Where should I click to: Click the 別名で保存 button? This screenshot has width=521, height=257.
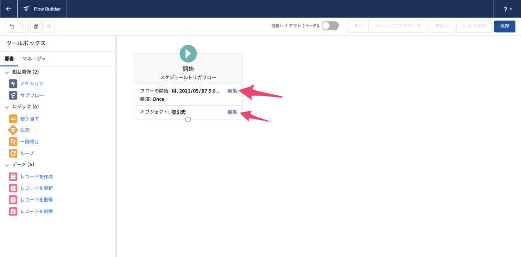(474, 26)
